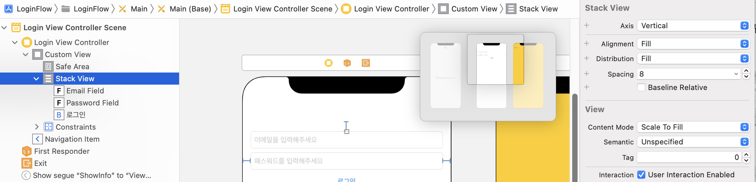756x182 pixels.
Task: Select the scene icon in outline header
Action: coord(16,28)
